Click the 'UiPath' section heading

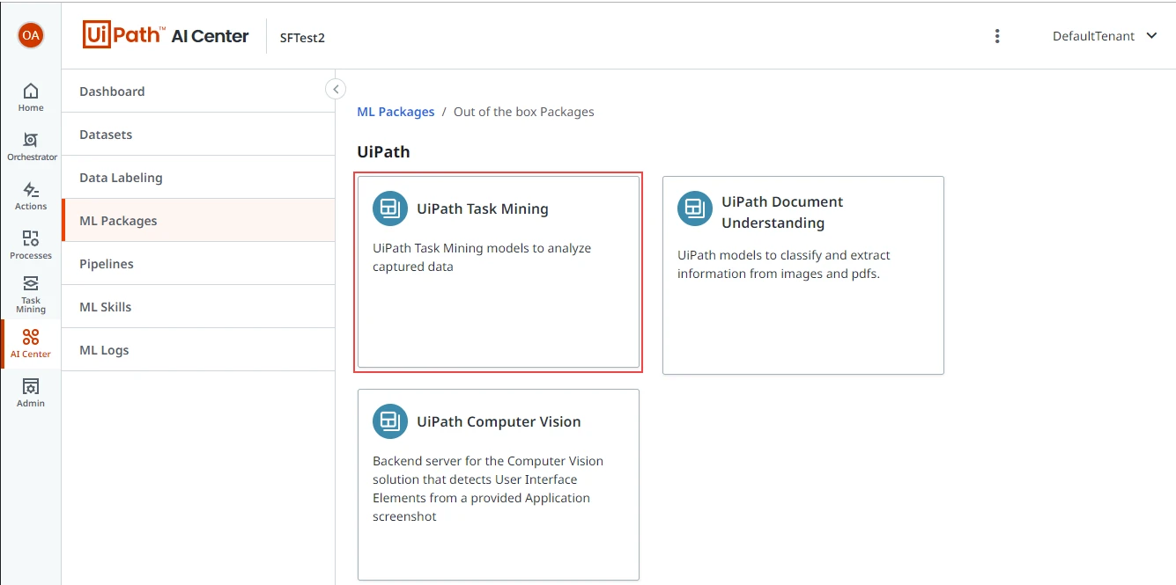click(383, 151)
